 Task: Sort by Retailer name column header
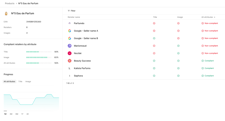pyautogui.click(x=74, y=17)
